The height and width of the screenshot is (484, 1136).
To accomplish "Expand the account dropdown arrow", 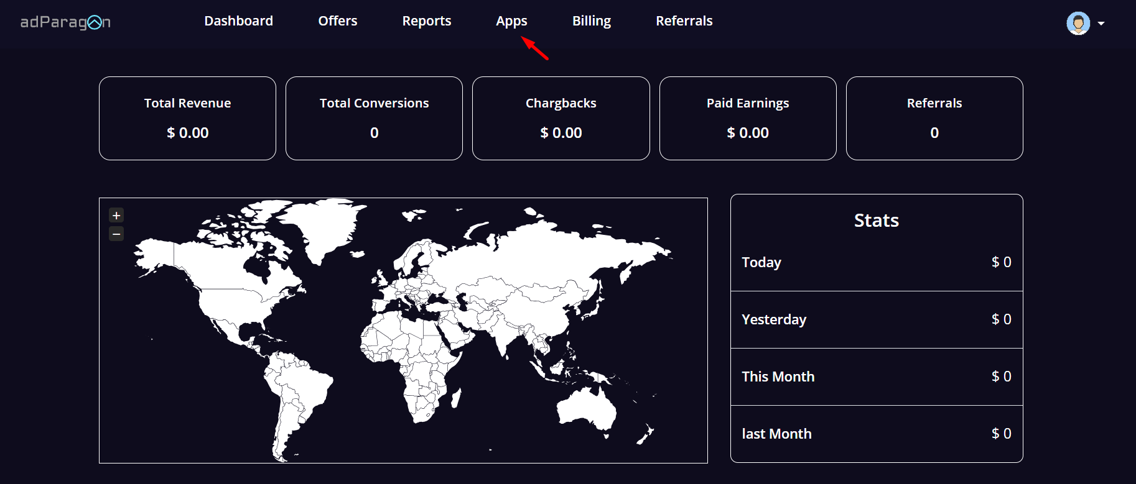I will click(x=1101, y=24).
